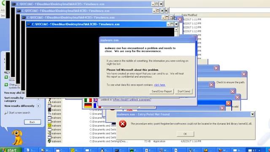The width and height of the screenshot is (270, 152).
Task: Select the UK flag language icon
Action: tap(96, 100)
